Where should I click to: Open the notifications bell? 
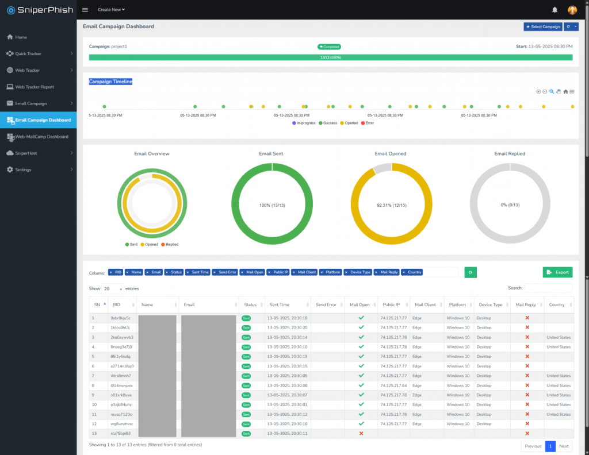(554, 10)
